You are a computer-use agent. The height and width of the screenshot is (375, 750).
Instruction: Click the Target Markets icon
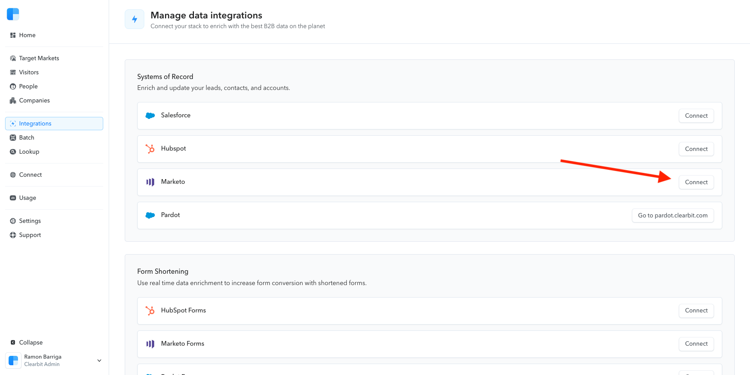tap(13, 58)
